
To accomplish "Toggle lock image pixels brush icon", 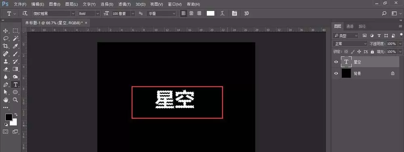I will tap(353, 52).
